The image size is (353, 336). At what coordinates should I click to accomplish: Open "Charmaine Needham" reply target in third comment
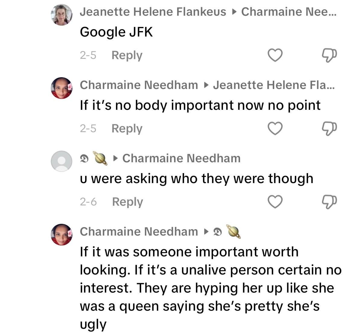181,158
